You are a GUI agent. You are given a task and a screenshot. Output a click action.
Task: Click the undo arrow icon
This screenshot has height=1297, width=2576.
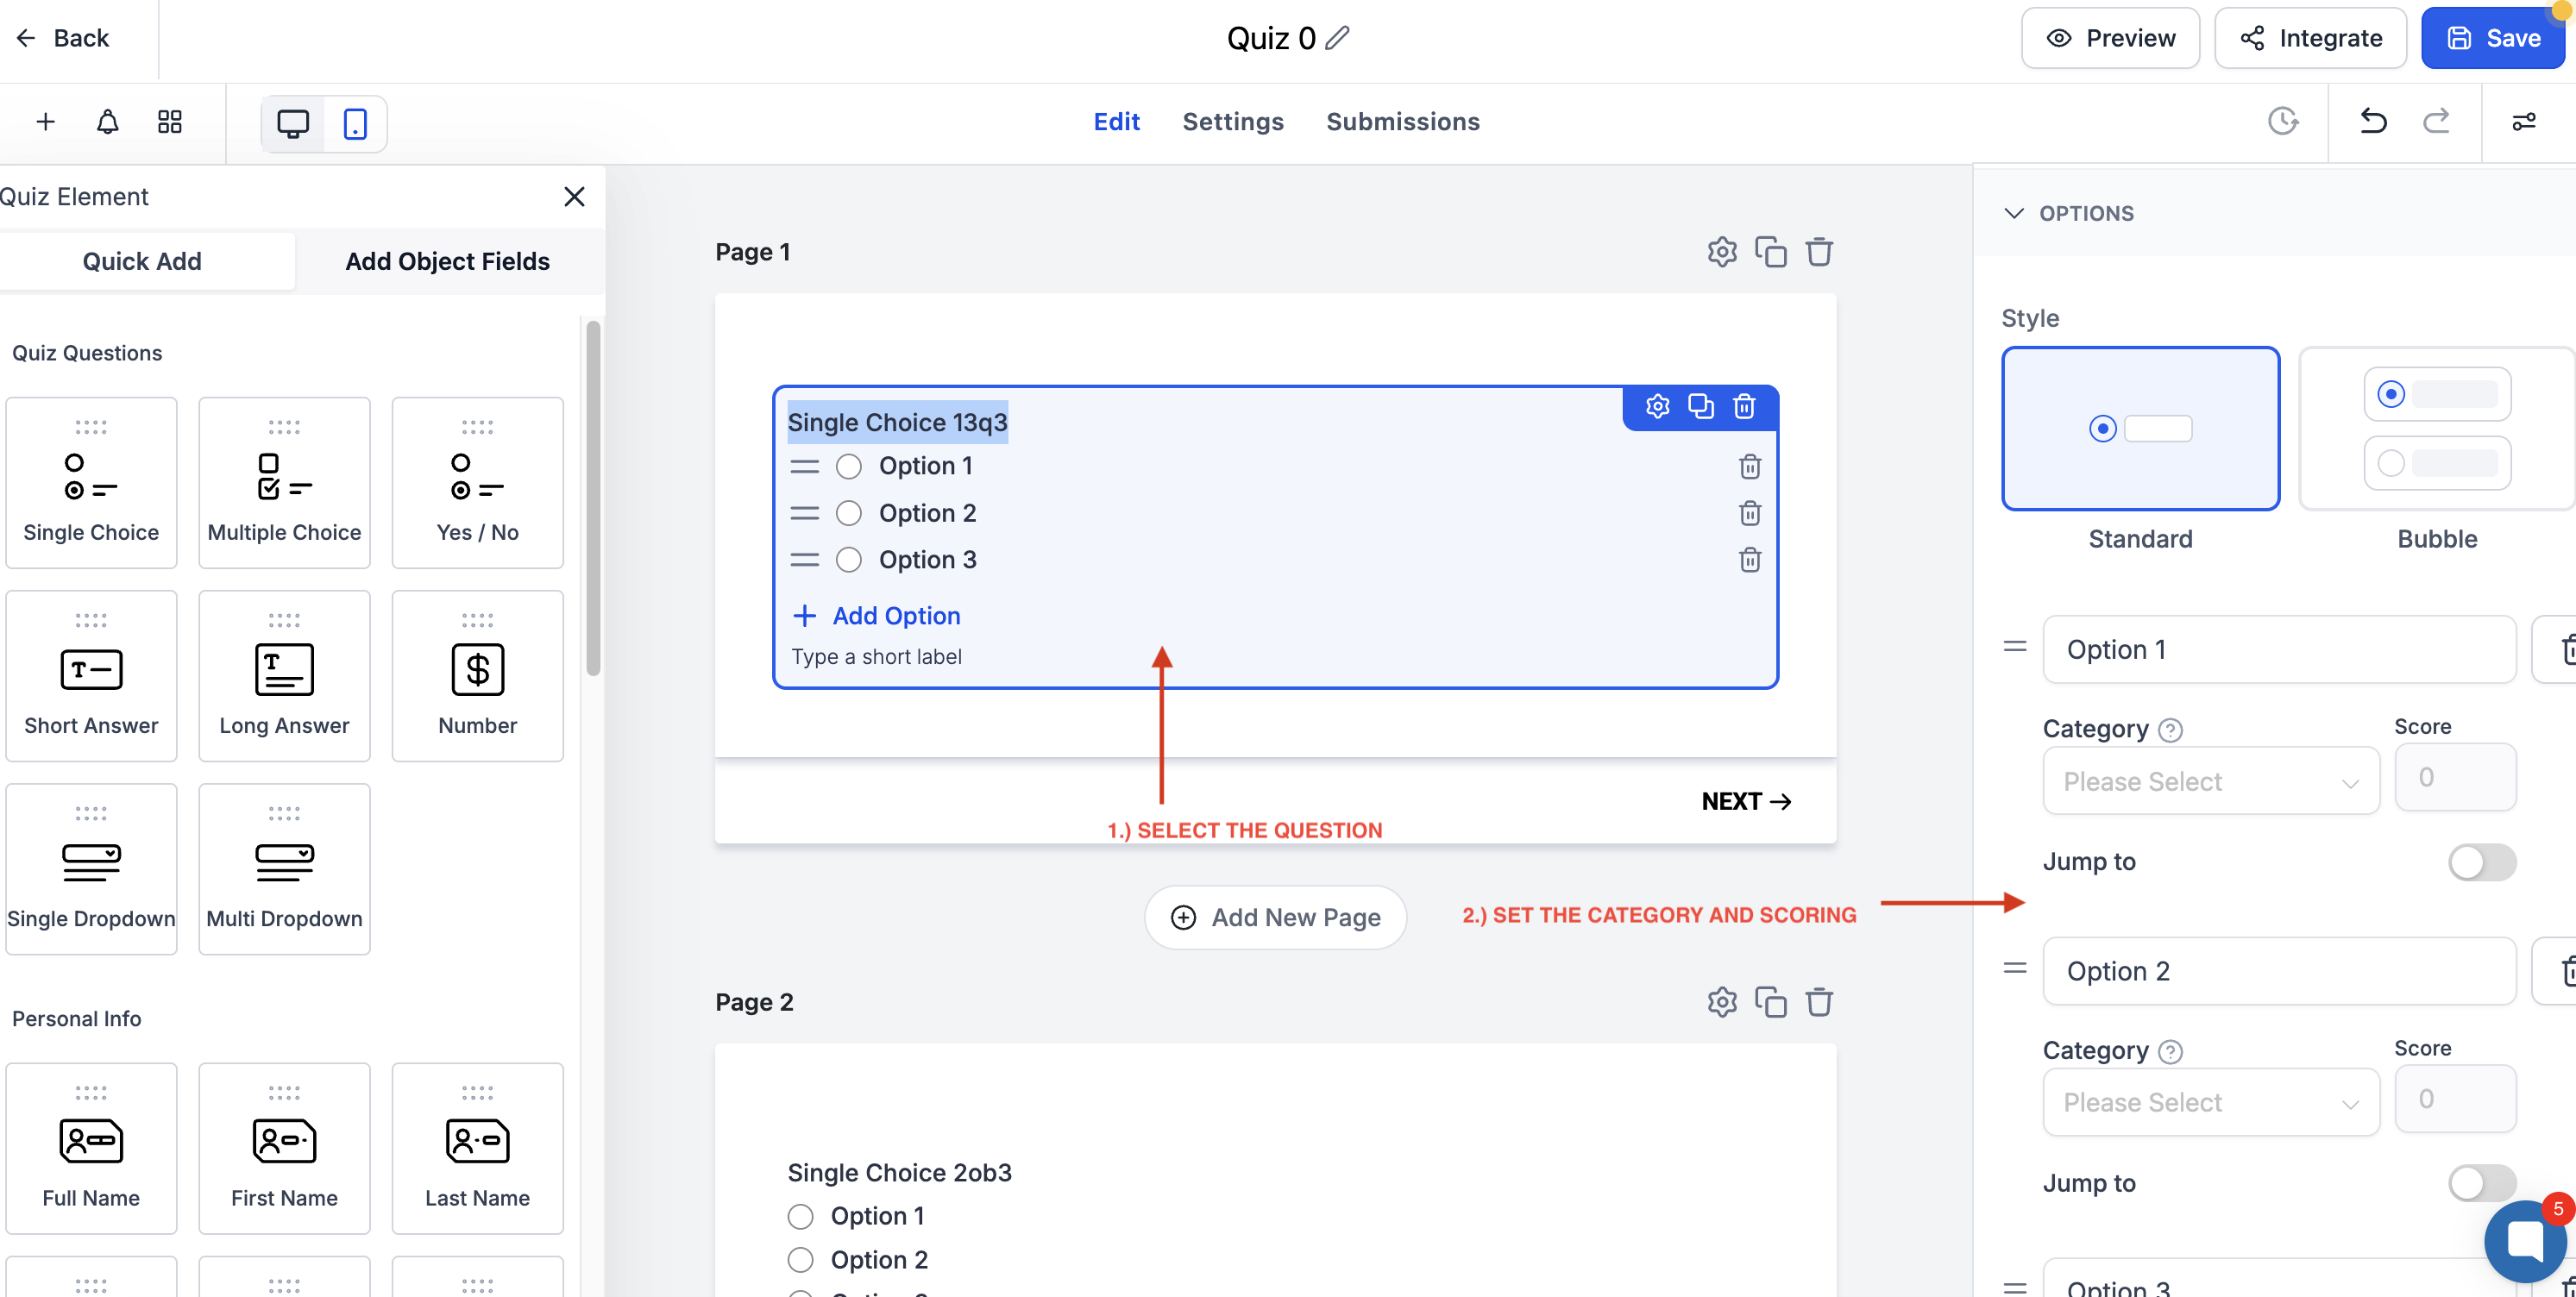pos(2373,121)
